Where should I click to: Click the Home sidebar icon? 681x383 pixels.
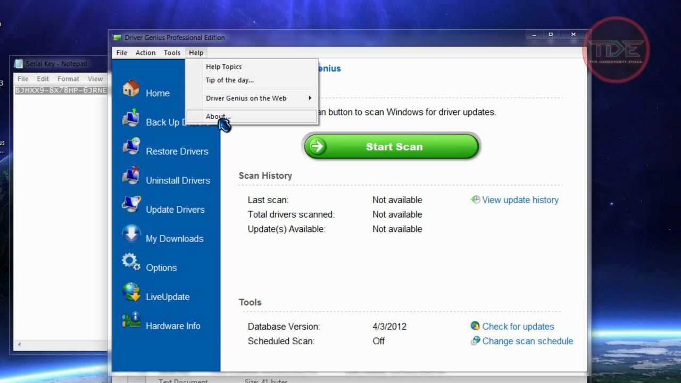coord(131,88)
